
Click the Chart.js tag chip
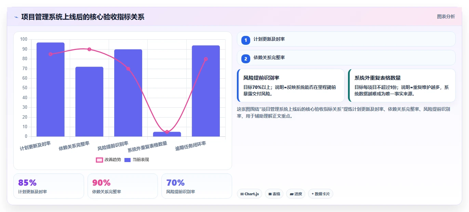pyautogui.click(x=250, y=194)
